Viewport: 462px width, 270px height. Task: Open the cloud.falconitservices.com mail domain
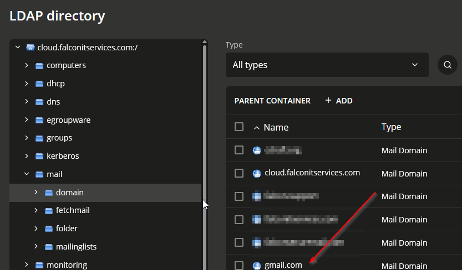[x=312, y=173]
